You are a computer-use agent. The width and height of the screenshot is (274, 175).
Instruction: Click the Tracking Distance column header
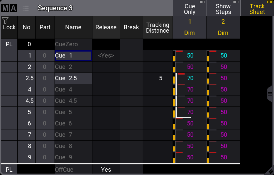click(x=158, y=28)
